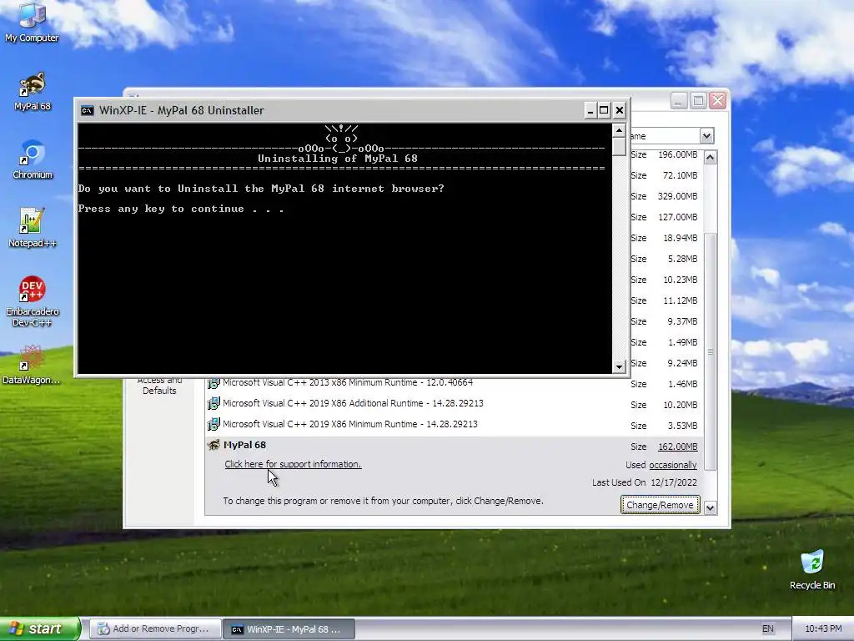Click the 11.12MB size entry

[681, 300]
